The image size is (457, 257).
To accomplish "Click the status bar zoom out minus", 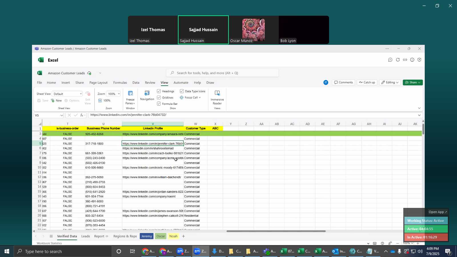I will tap(398, 244).
